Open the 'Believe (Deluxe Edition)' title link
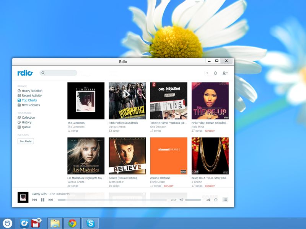Viewport: 306px width, 229px height. click(x=123, y=178)
